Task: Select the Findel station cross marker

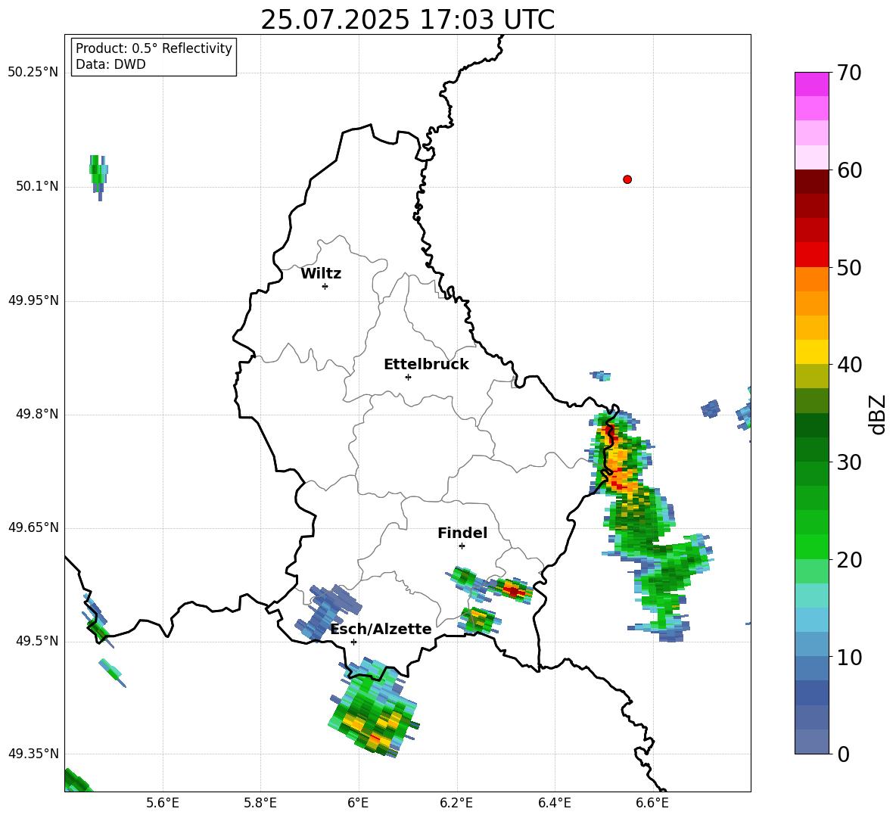Action: point(462,546)
